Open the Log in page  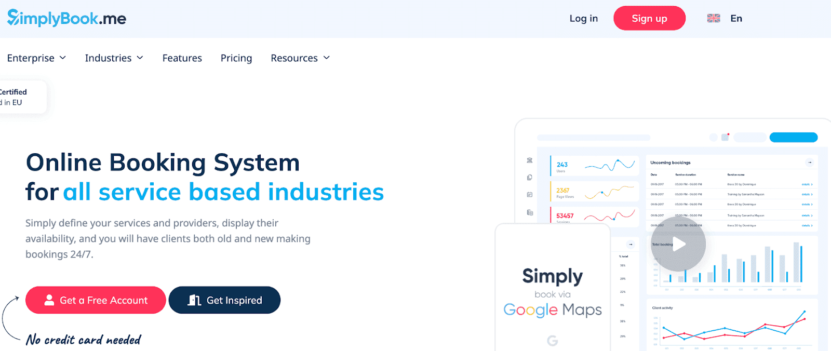(583, 18)
